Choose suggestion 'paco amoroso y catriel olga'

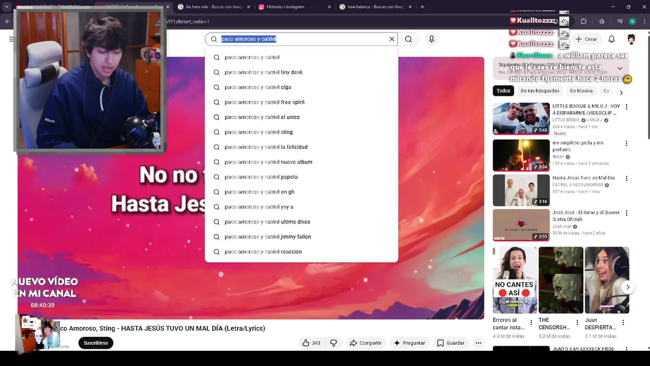click(x=301, y=87)
